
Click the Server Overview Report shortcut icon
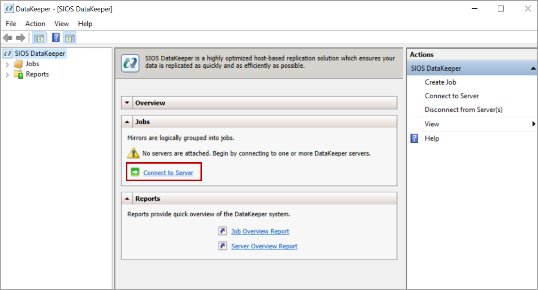[x=222, y=246]
